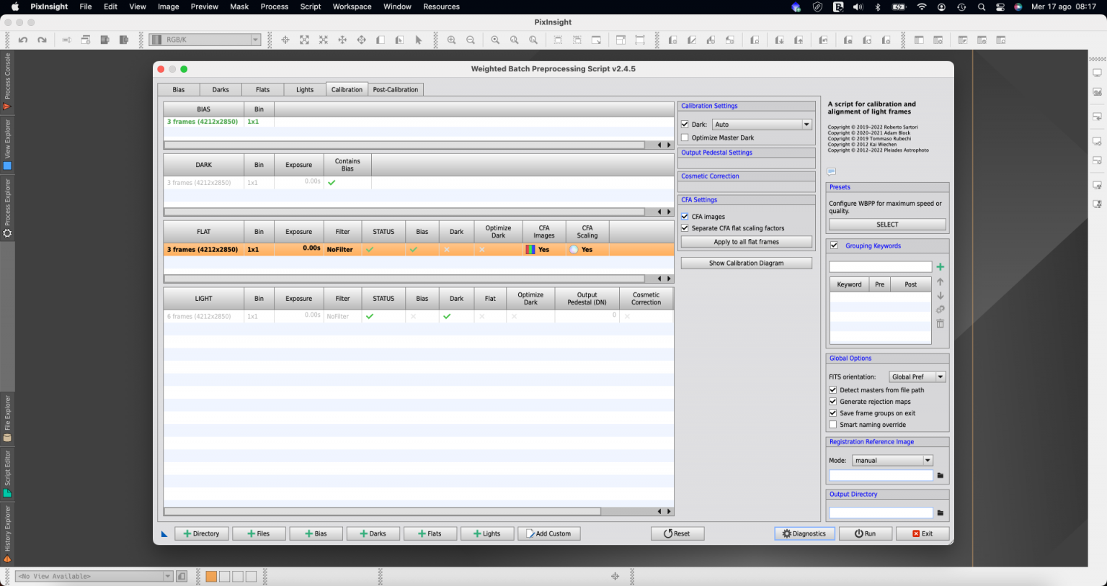
Task: Click the Registration Reference Image text field
Action: [x=880, y=475]
